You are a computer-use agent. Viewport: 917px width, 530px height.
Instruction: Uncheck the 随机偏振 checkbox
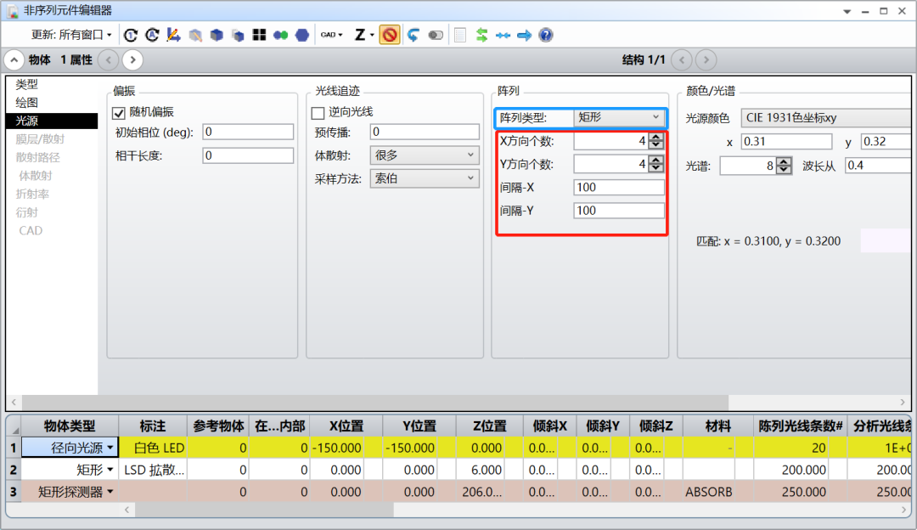pos(120,112)
